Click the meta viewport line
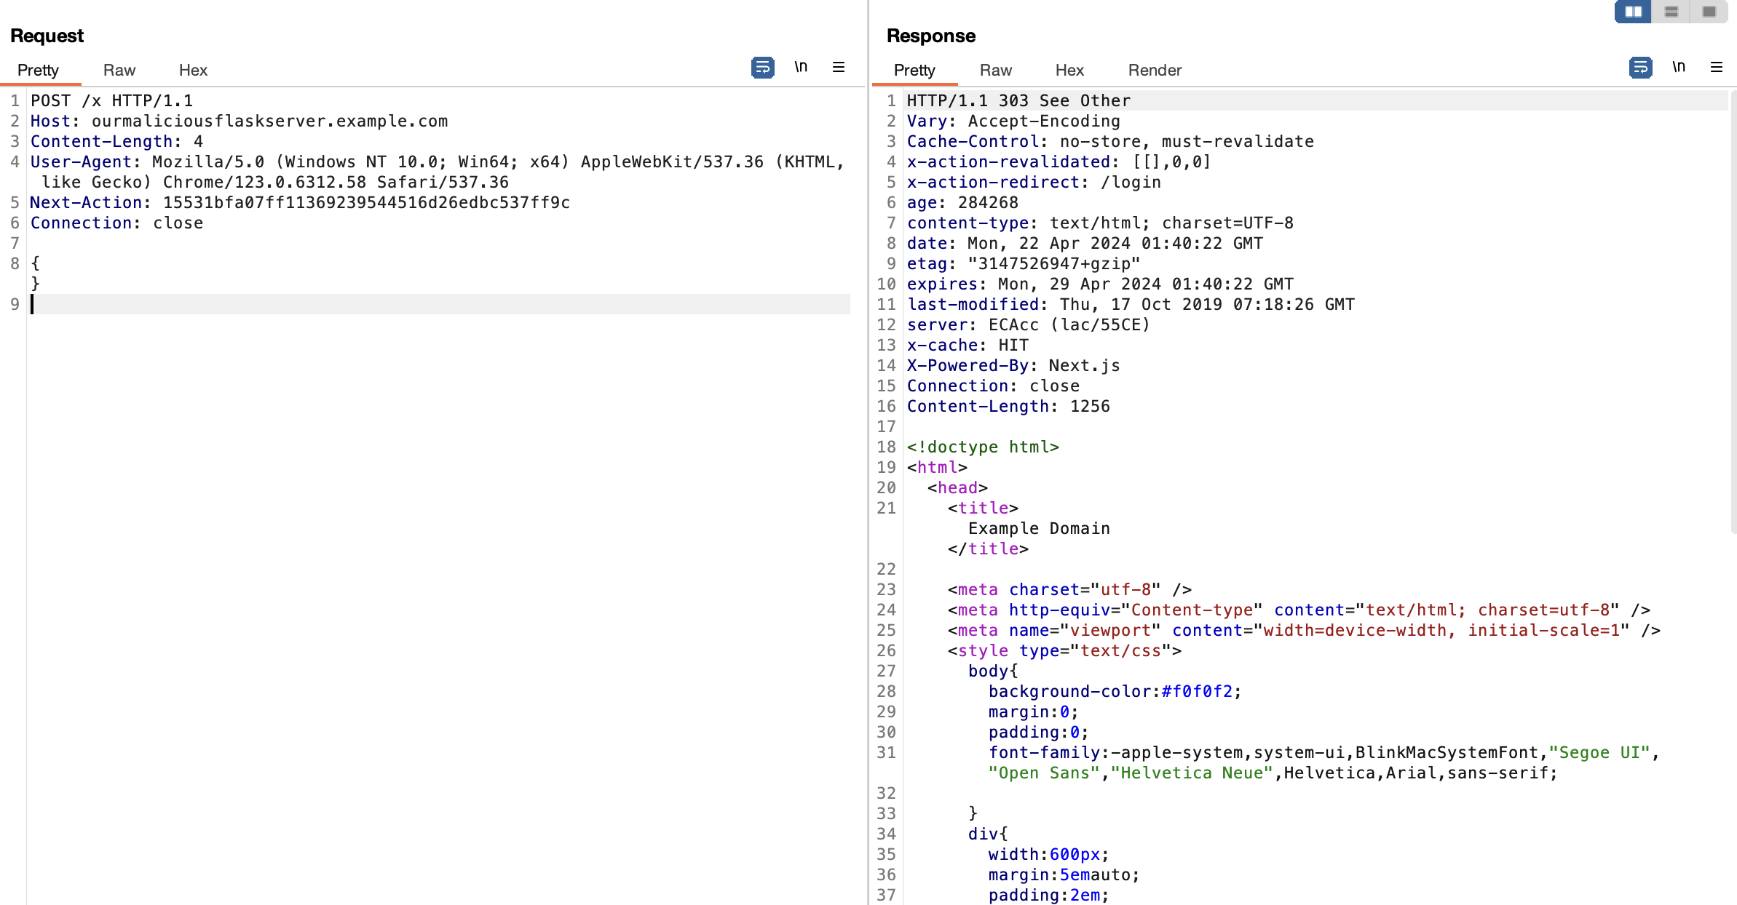 pos(1304,630)
